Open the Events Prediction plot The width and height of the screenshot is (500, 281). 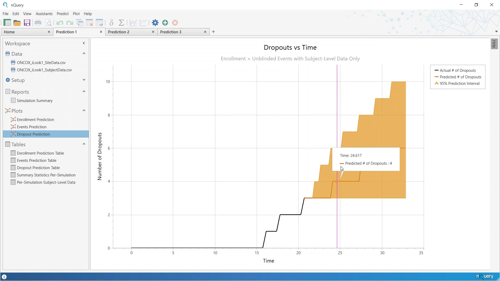[32, 127]
